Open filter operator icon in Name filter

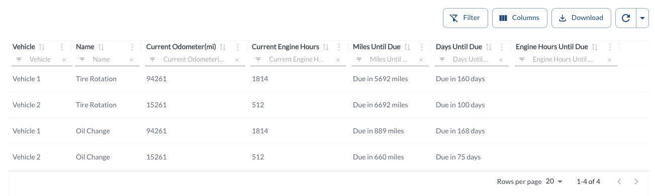(x=82, y=60)
